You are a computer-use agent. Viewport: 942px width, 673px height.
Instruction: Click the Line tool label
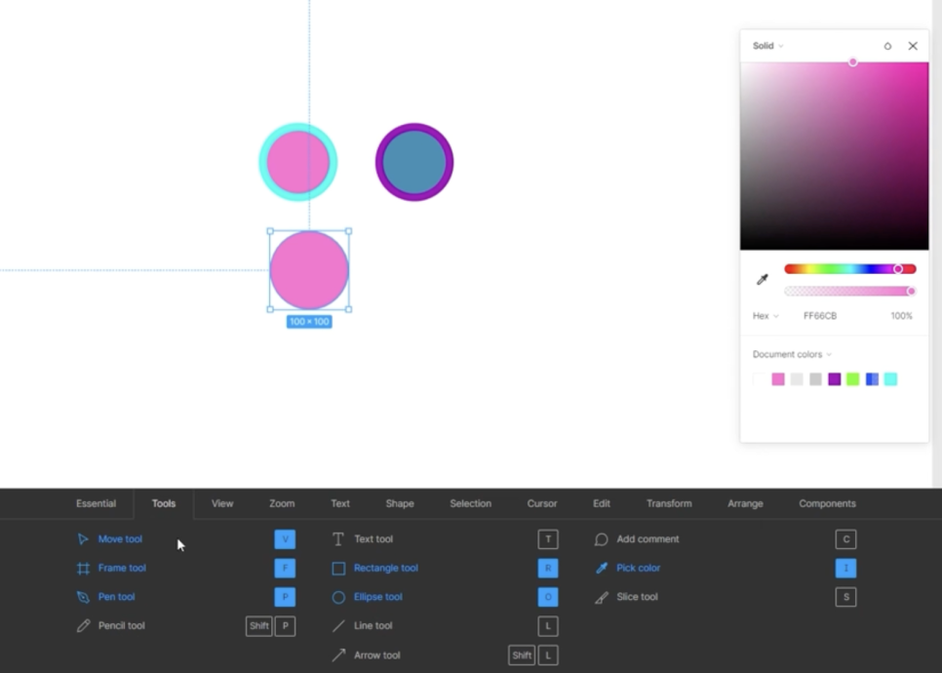pos(373,625)
